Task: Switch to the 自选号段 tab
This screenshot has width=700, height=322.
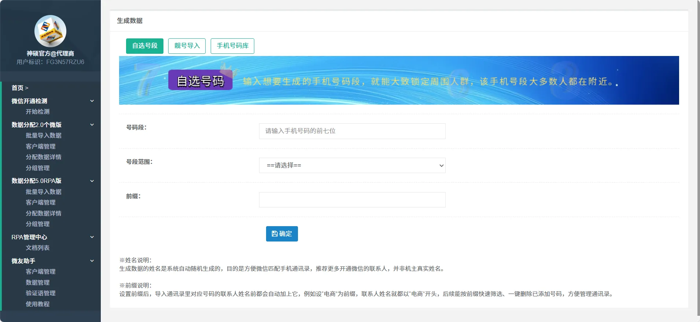Action: pyautogui.click(x=144, y=46)
